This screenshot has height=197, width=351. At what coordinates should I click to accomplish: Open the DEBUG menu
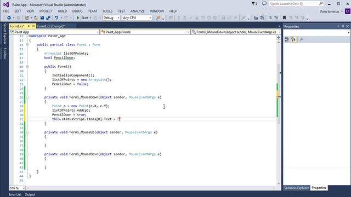click(x=77, y=11)
